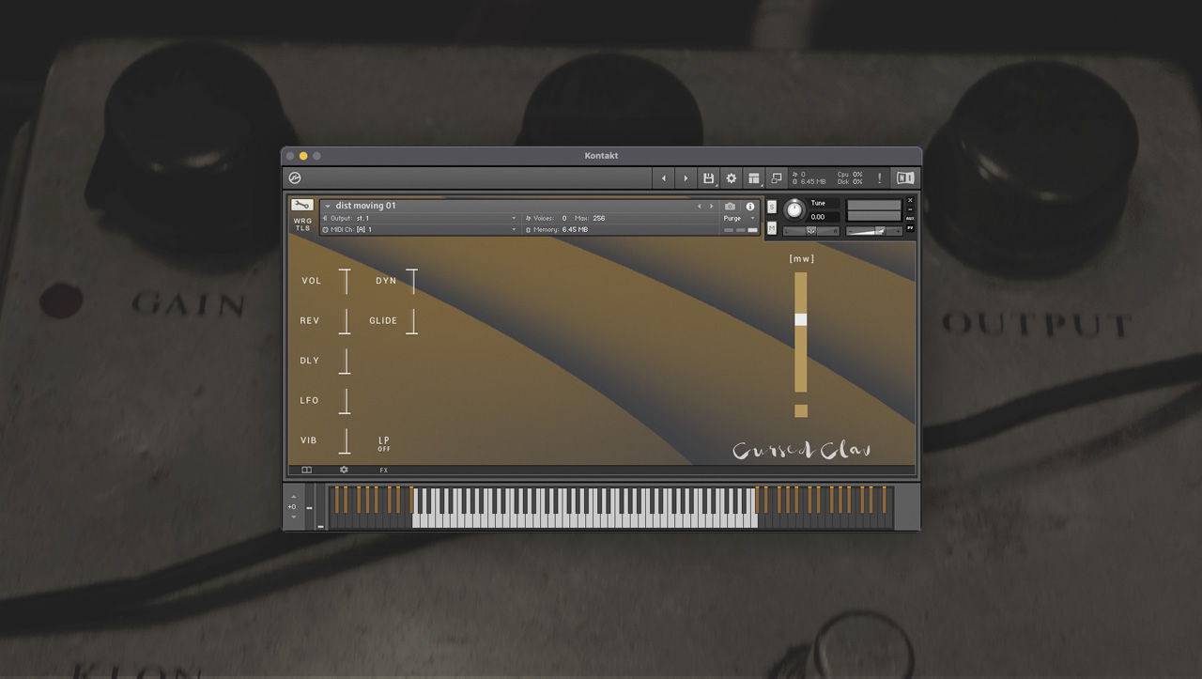This screenshot has width=1202, height=679.
Task: Click the DLY slider
Action: pyautogui.click(x=345, y=361)
